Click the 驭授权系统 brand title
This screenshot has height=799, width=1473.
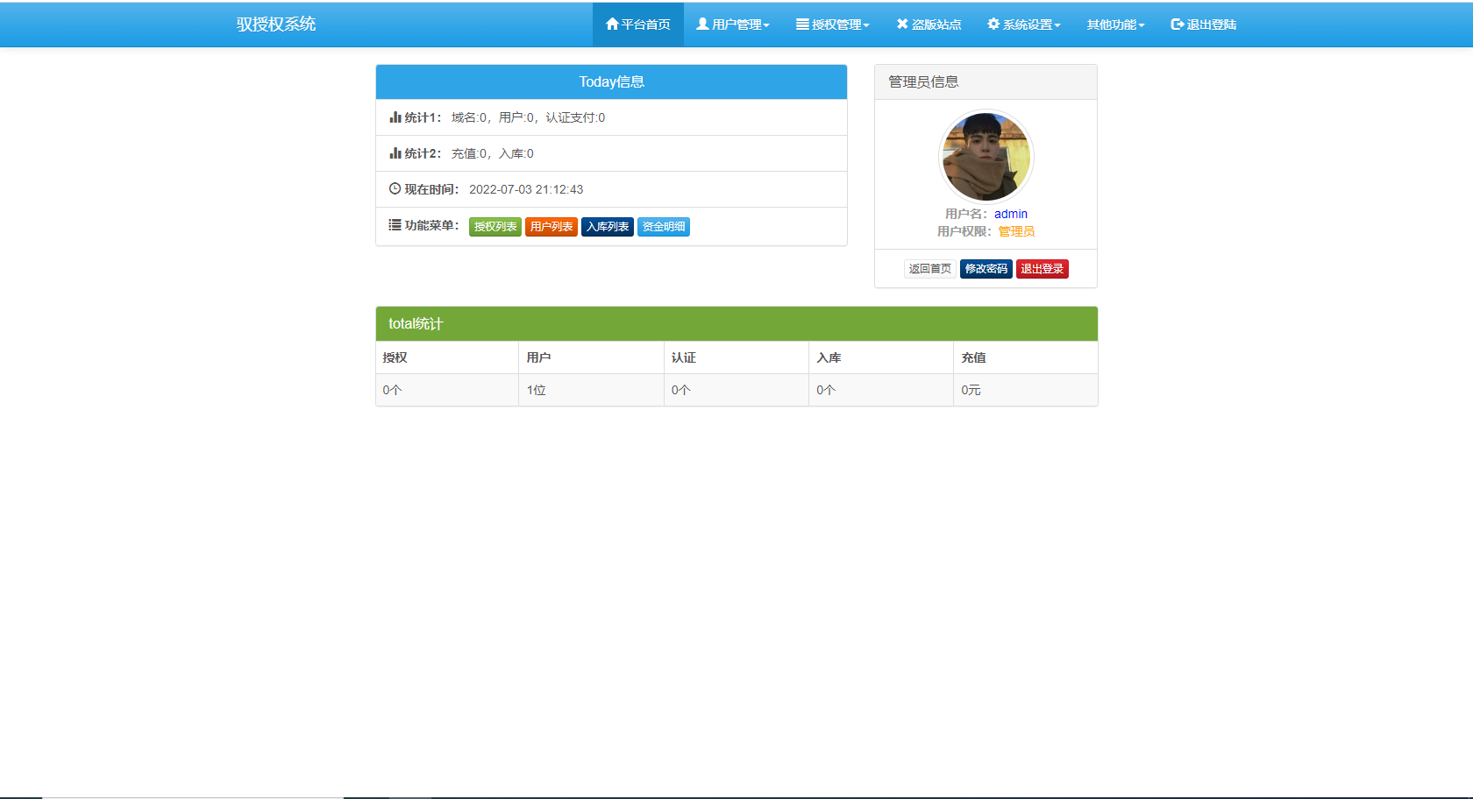276,25
